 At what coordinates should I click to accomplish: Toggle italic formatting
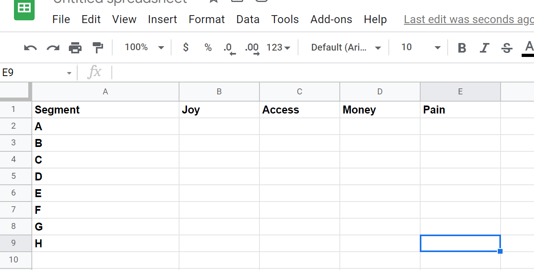click(484, 48)
